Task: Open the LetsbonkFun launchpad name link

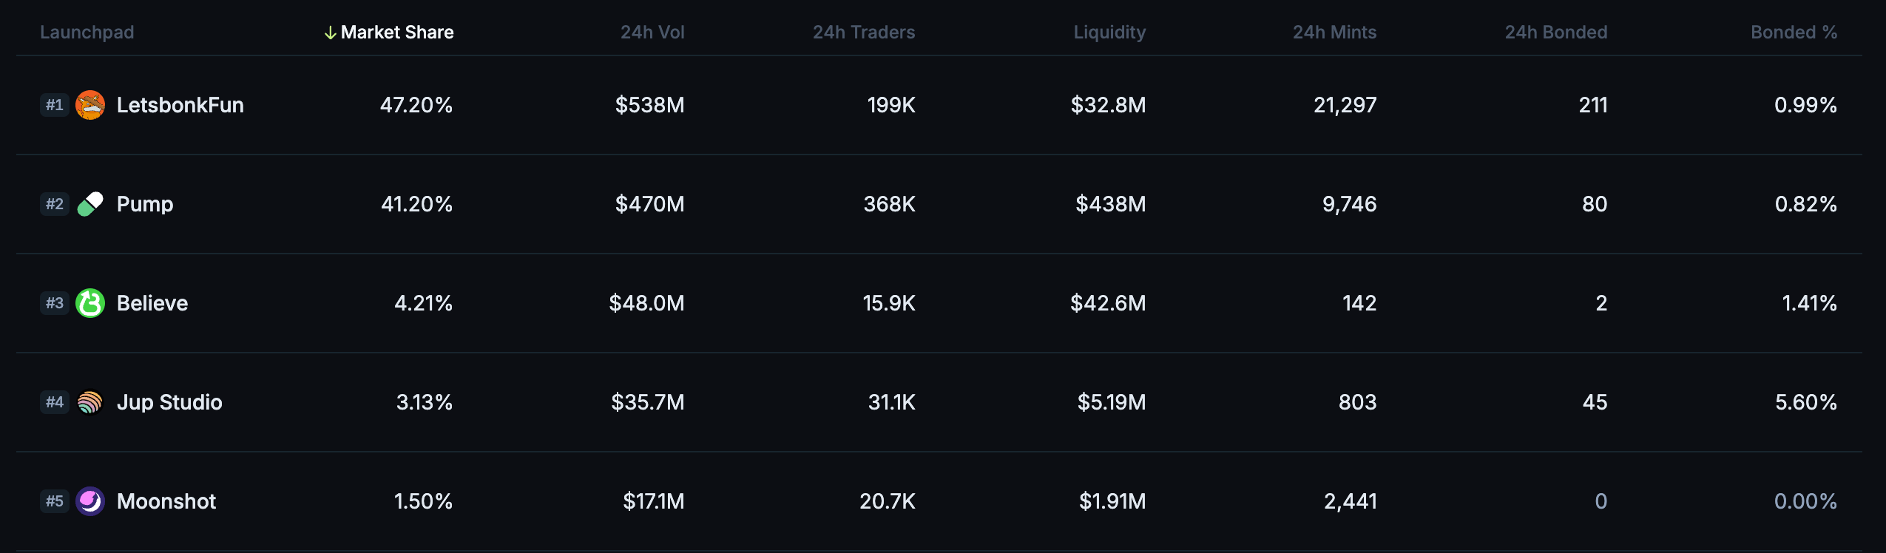Action: coord(180,105)
